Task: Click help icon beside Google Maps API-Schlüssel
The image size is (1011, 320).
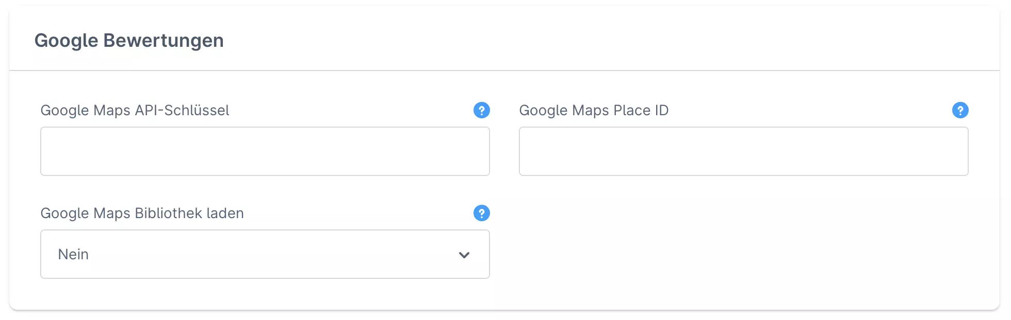Action: 481,110
